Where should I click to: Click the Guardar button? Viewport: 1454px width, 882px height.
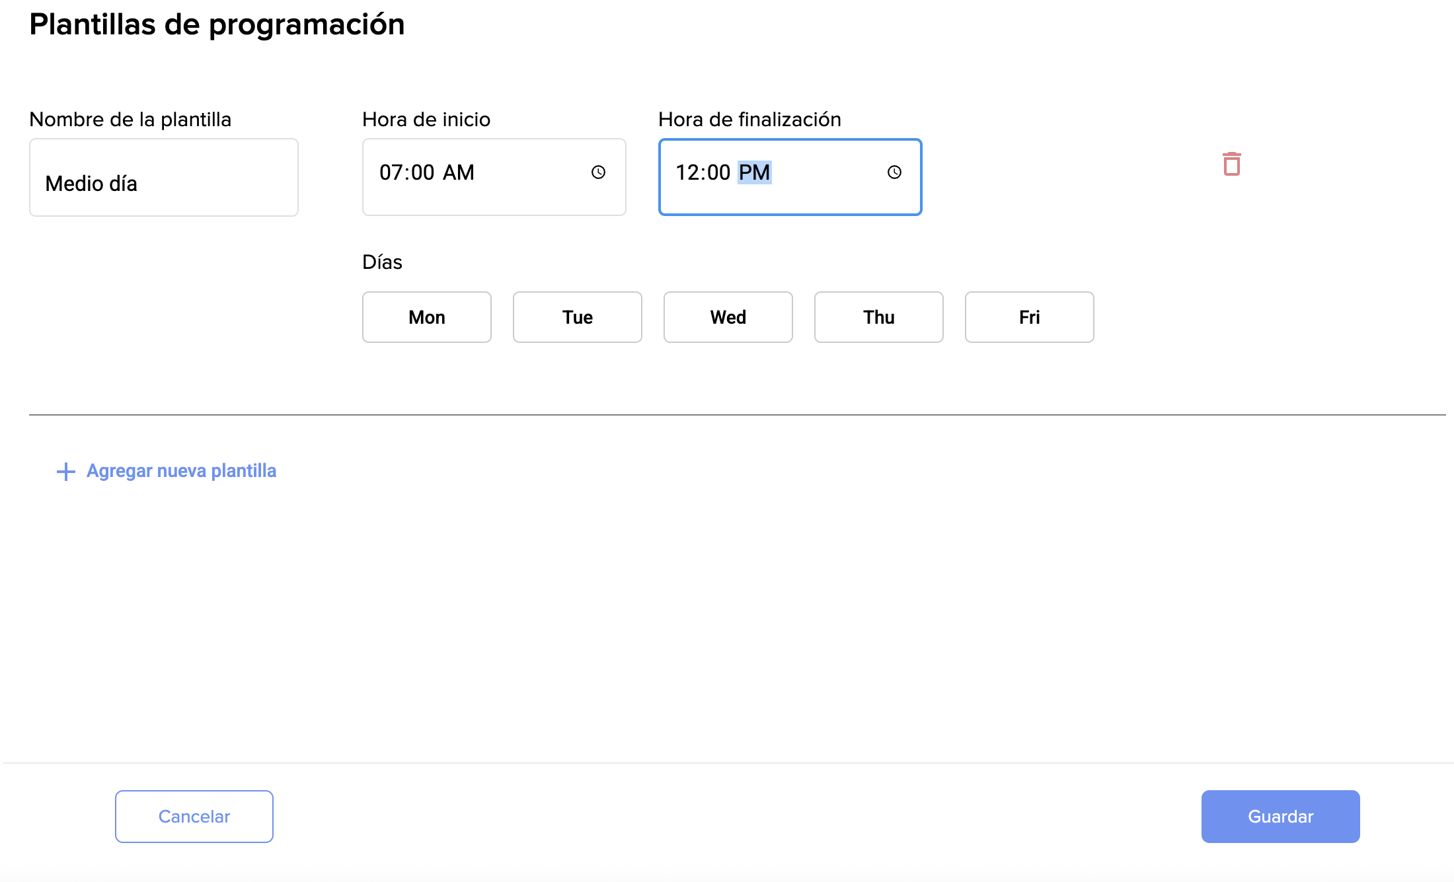(1280, 817)
